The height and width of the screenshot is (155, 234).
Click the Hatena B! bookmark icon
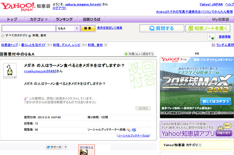click(x=134, y=130)
